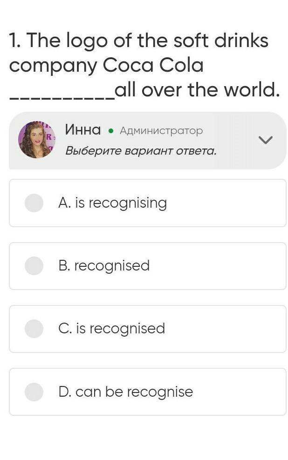Click the question number '1.'
Screen dimensions: 288x460
[15, 41]
